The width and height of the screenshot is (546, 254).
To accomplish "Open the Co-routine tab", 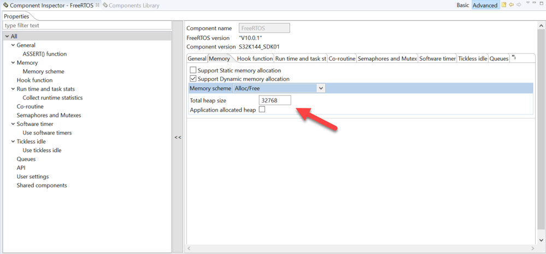I will (x=342, y=59).
